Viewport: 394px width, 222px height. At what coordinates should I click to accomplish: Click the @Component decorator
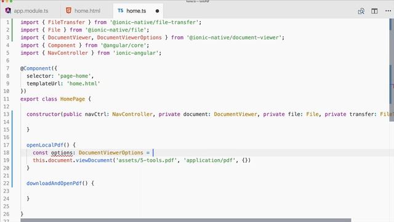click(x=36, y=68)
